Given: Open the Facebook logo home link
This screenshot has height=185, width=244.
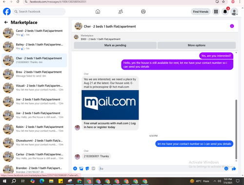Looking at the screenshot, I should (7, 12).
